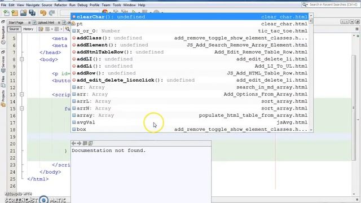Open the Tools menu
361x203 pixels.
(117, 5)
